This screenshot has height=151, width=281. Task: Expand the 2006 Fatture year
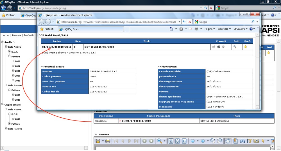tap(13, 61)
